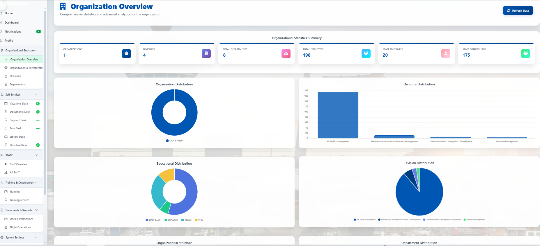Viewport: 540px width, 246px height.
Task: Click the globe icon in Organizations card
Action: coord(126,53)
